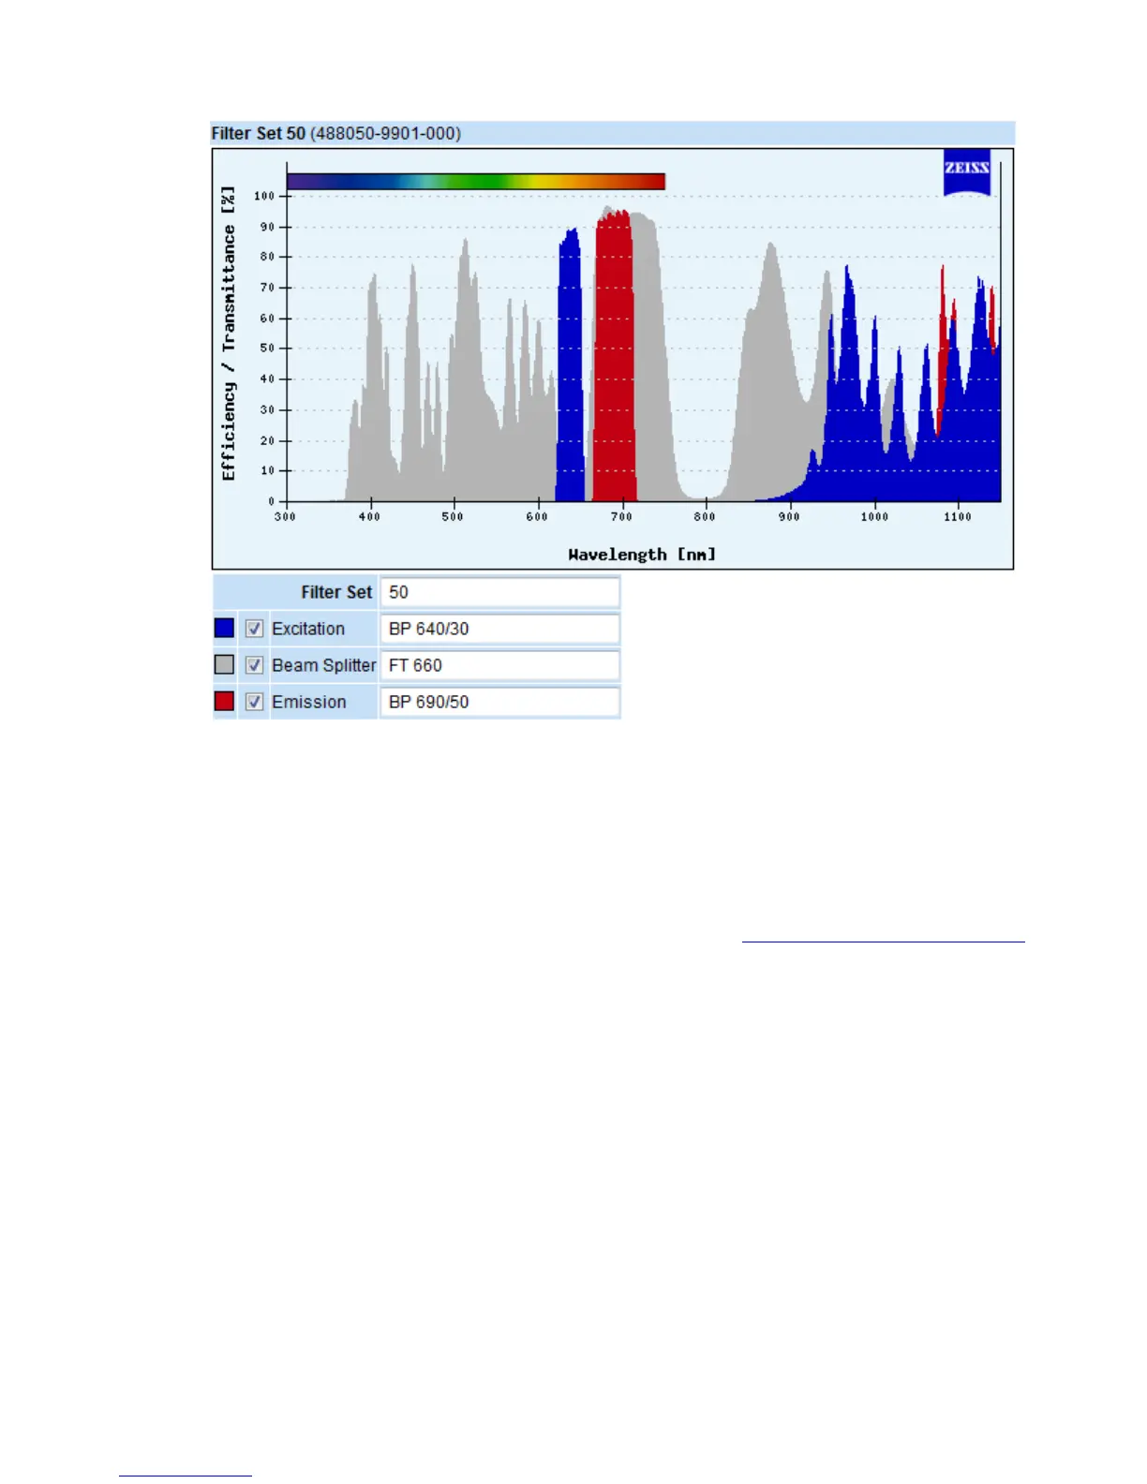Click the red Emission color swatch
Screen dimensions: 1147x1484
224,701
